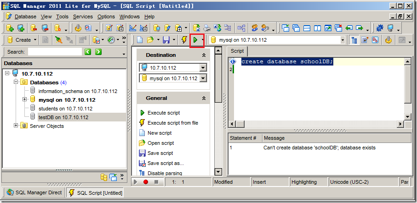Open the Tools menu
The height and width of the screenshot is (203, 417).
(x=62, y=16)
